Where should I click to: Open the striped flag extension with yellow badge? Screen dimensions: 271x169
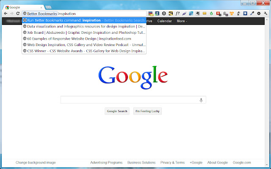151,14
